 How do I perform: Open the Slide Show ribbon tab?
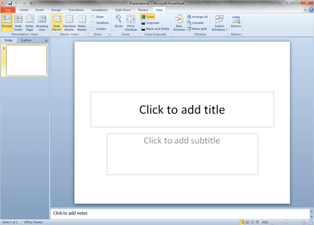pos(123,10)
